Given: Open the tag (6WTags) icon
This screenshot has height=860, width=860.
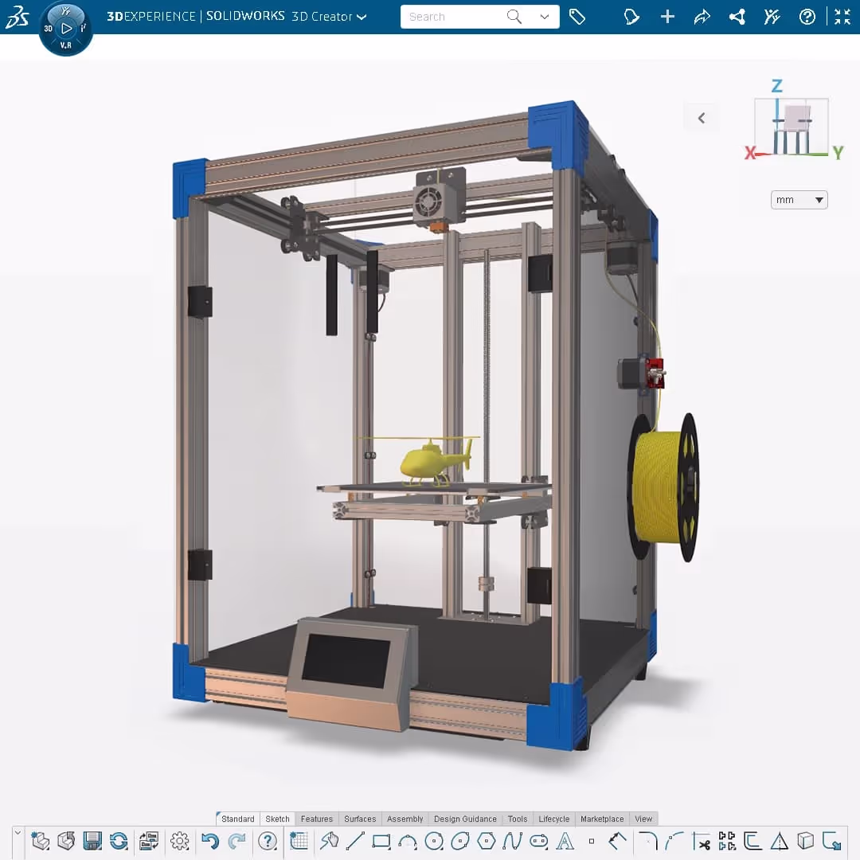Looking at the screenshot, I should tap(577, 17).
